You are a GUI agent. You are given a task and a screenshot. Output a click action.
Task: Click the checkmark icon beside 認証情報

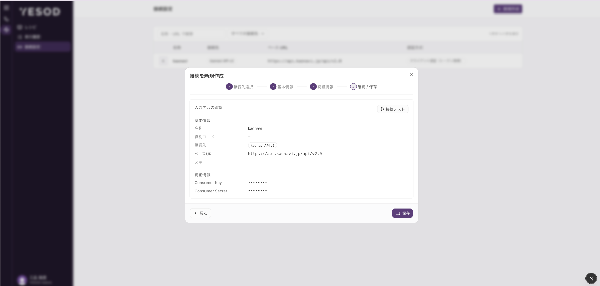coord(313,87)
